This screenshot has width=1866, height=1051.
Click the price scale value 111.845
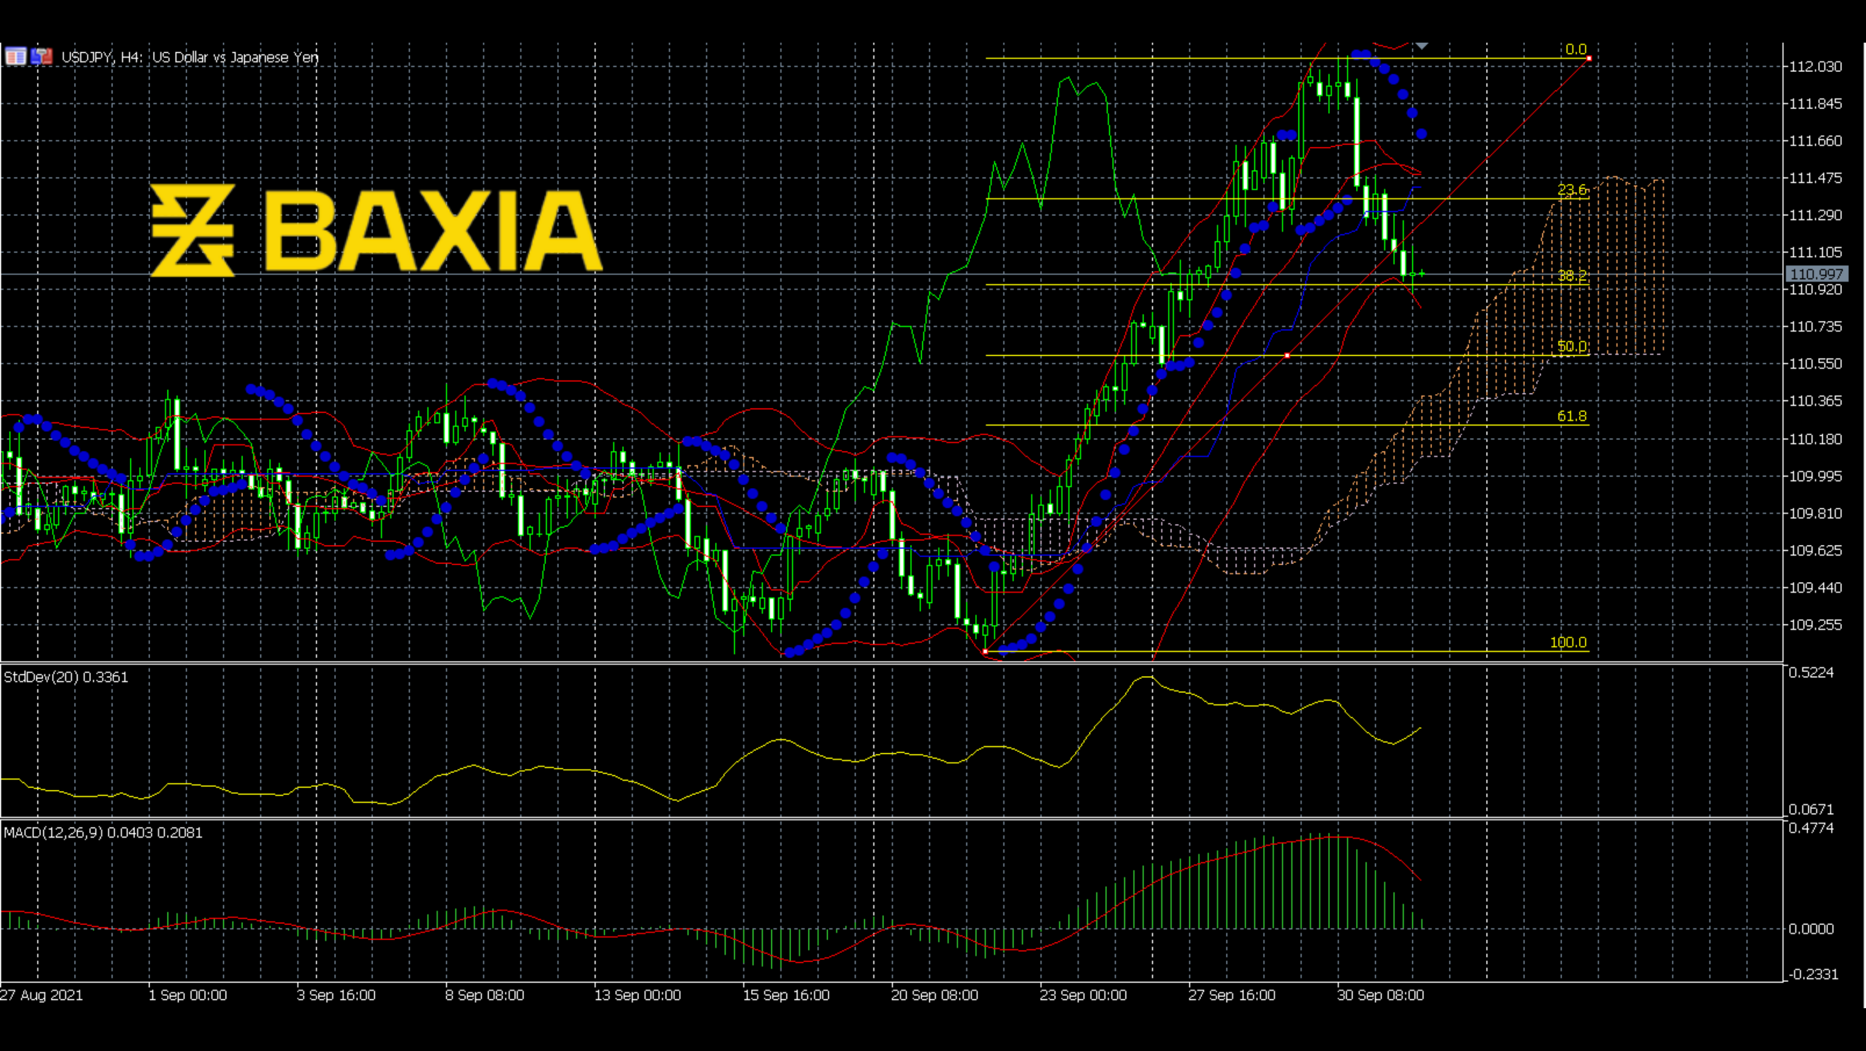1815,104
